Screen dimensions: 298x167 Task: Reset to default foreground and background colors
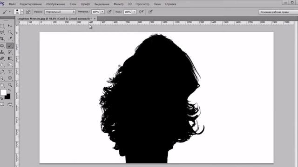pyautogui.click(x=1, y=98)
